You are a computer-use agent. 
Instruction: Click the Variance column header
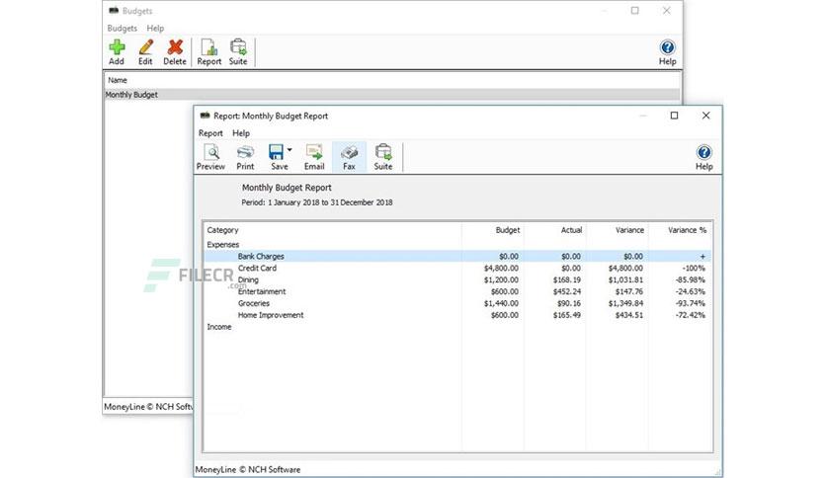point(629,230)
